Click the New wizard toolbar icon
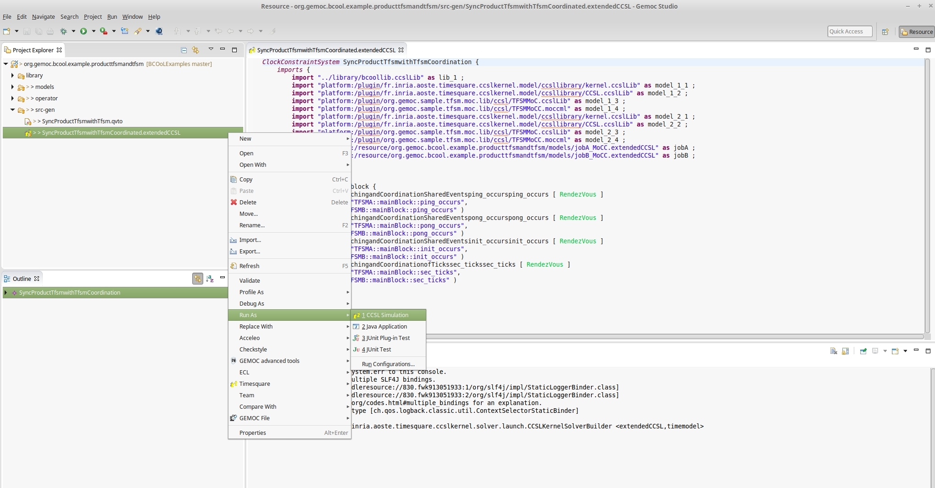 pos(6,31)
